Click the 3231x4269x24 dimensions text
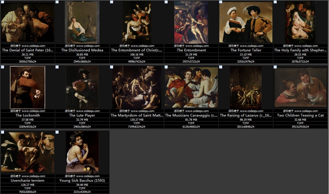This screenshot has width=329, height=194. (x=82, y=192)
